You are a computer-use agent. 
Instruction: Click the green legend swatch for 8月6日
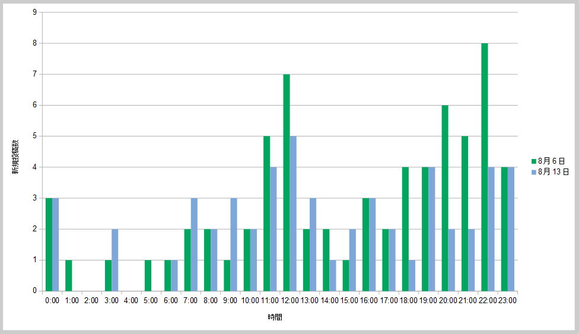(533, 161)
